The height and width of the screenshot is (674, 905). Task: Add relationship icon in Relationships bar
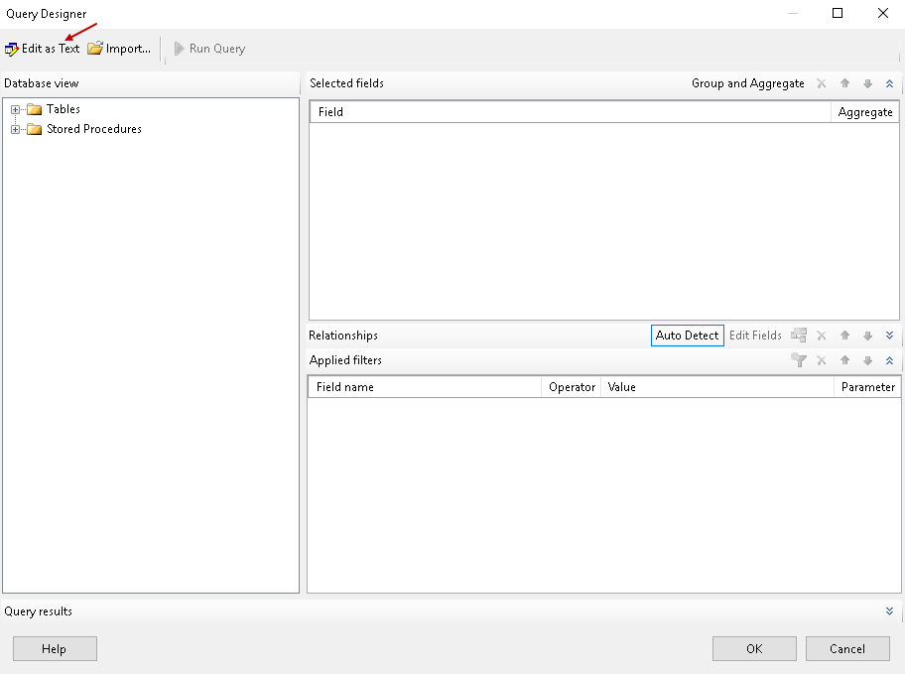click(799, 335)
